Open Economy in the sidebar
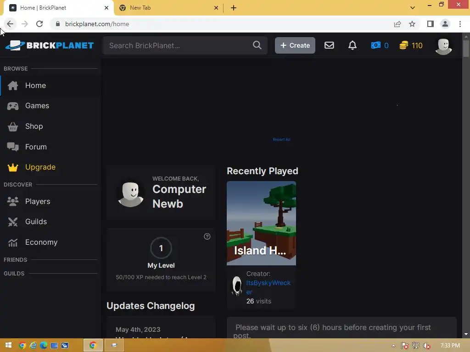Screen dimensions: 470x352 point(50,242)
